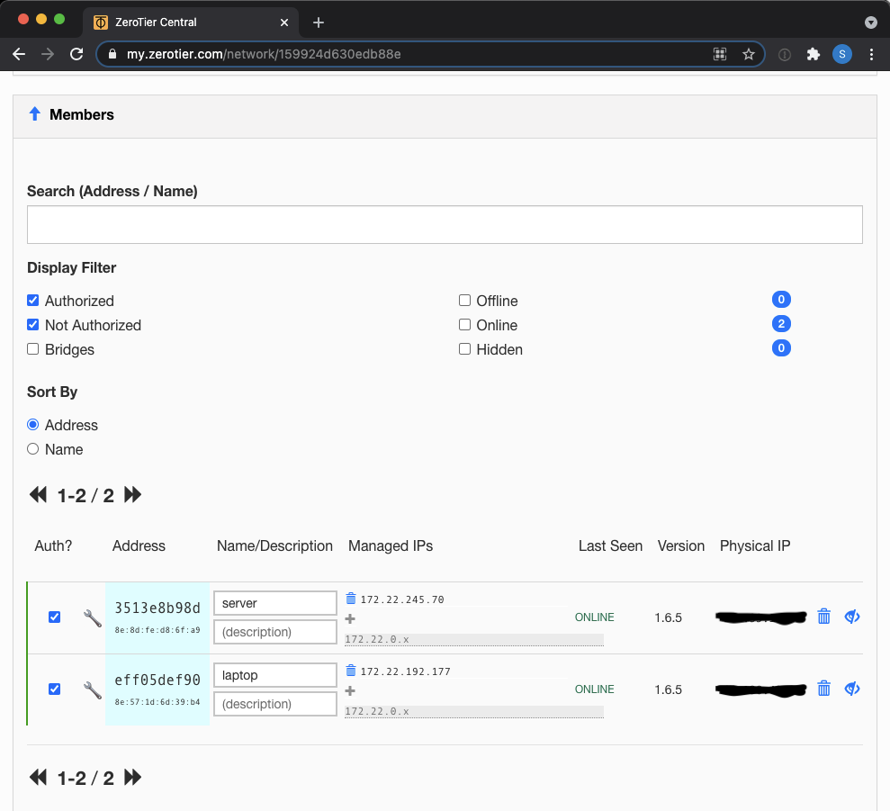Click the Physical IP column header
Image resolution: width=890 pixels, height=811 pixels.
pyautogui.click(x=755, y=545)
